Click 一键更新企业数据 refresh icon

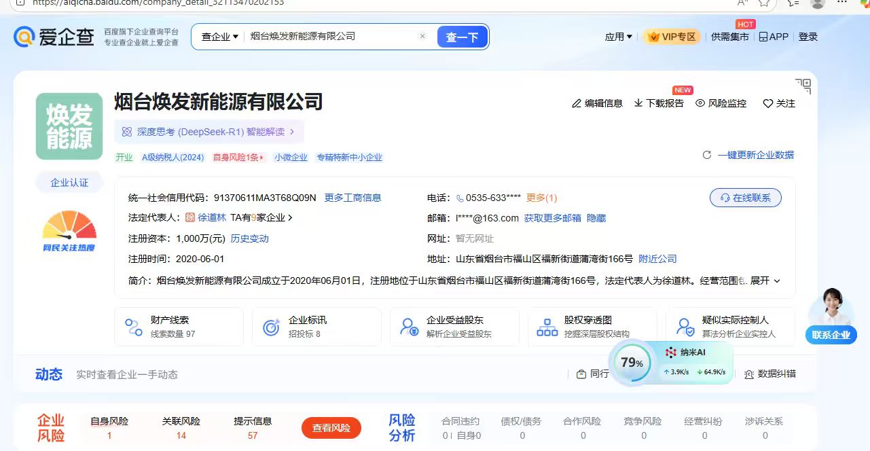click(707, 155)
